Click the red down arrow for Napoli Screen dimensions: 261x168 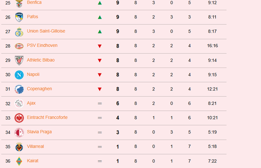click(100, 75)
